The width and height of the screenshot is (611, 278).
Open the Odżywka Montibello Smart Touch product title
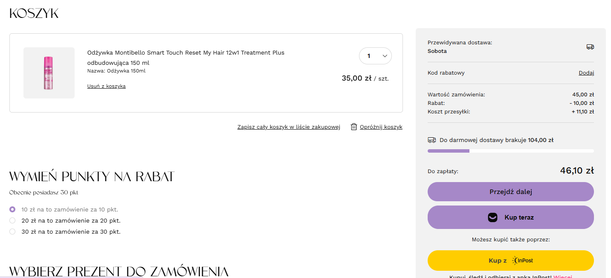pyautogui.click(x=185, y=53)
